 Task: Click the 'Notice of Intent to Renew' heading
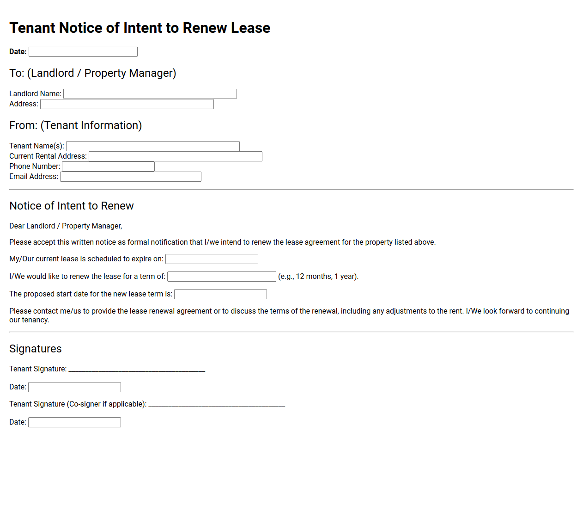click(72, 206)
